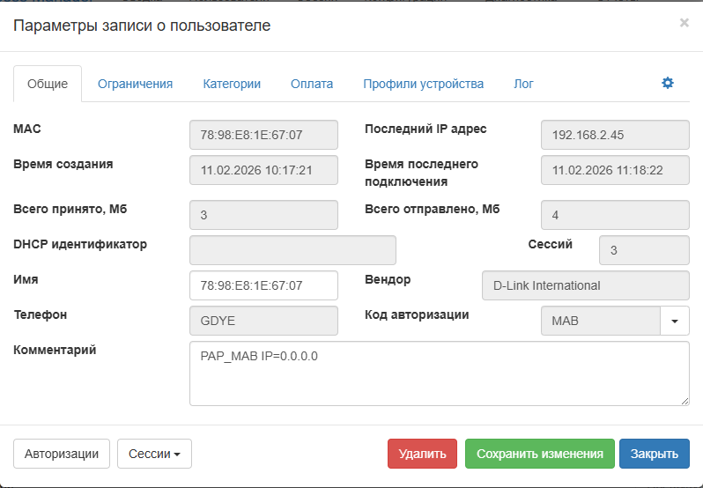The height and width of the screenshot is (488, 703).
Task: Focus the Комментарий text area
Action: [x=439, y=373]
